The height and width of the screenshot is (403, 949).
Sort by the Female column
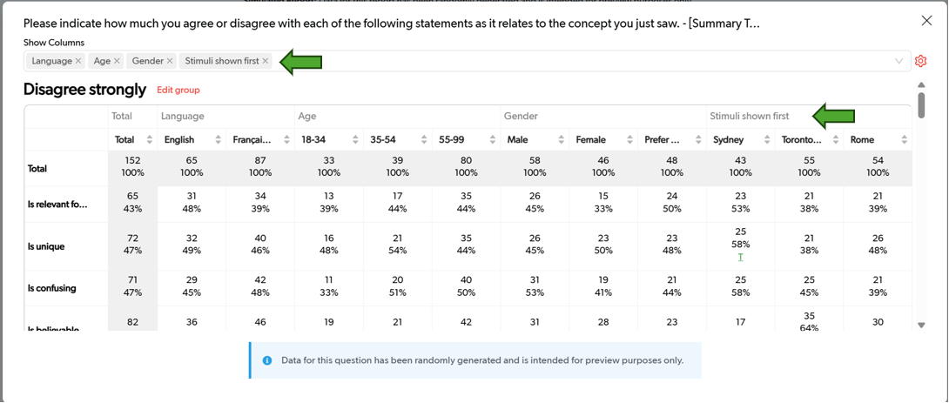click(629, 140)
